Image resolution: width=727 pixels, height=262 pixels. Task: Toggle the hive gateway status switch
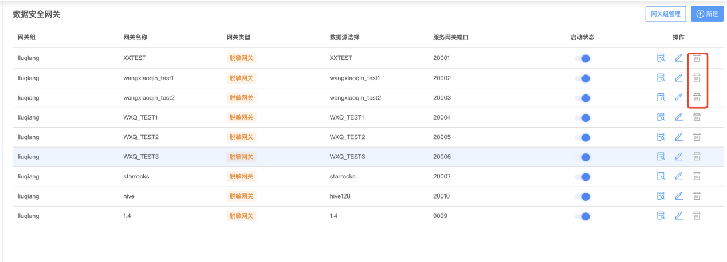click(582, 196)
